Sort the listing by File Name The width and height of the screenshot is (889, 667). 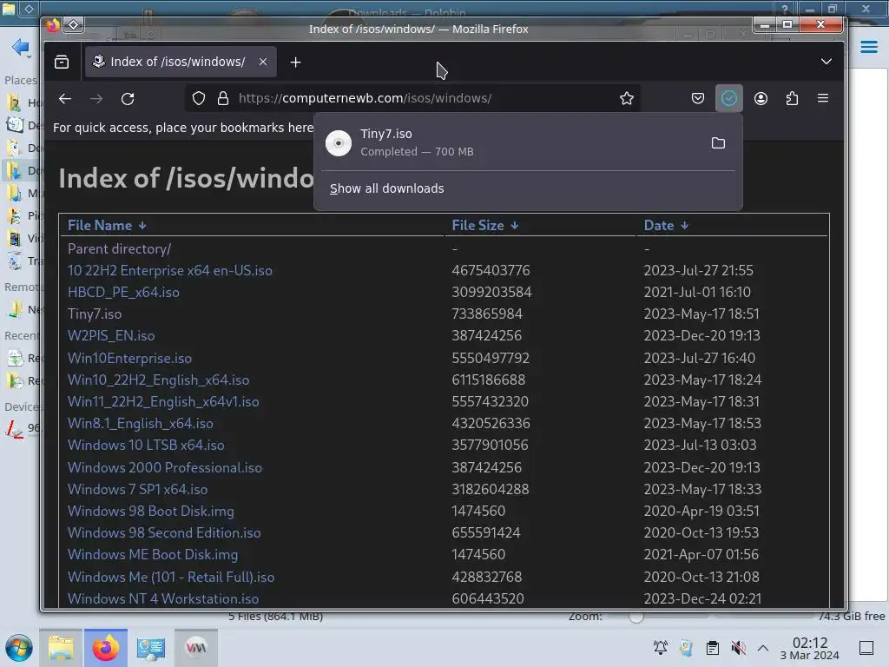pyautogui.click(x=107, y=225)
